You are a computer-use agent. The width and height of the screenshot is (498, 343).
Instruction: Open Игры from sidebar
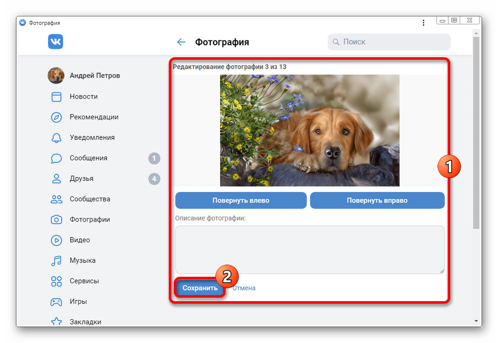[x=78, y=301]
